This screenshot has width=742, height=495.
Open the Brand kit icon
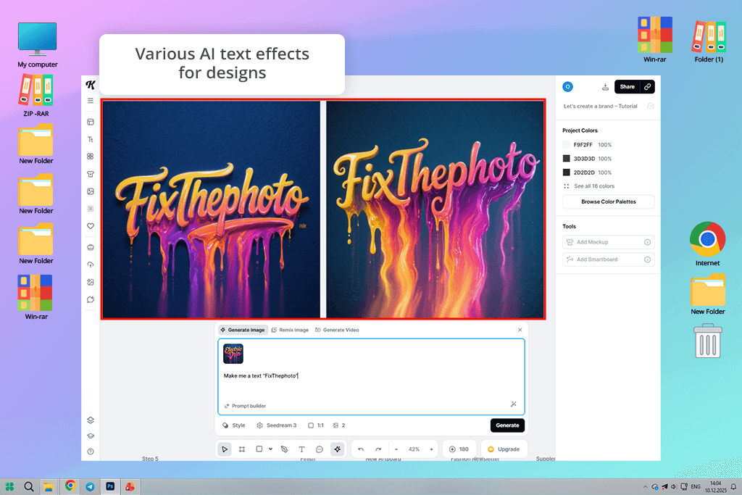click(x=91, y=248)
